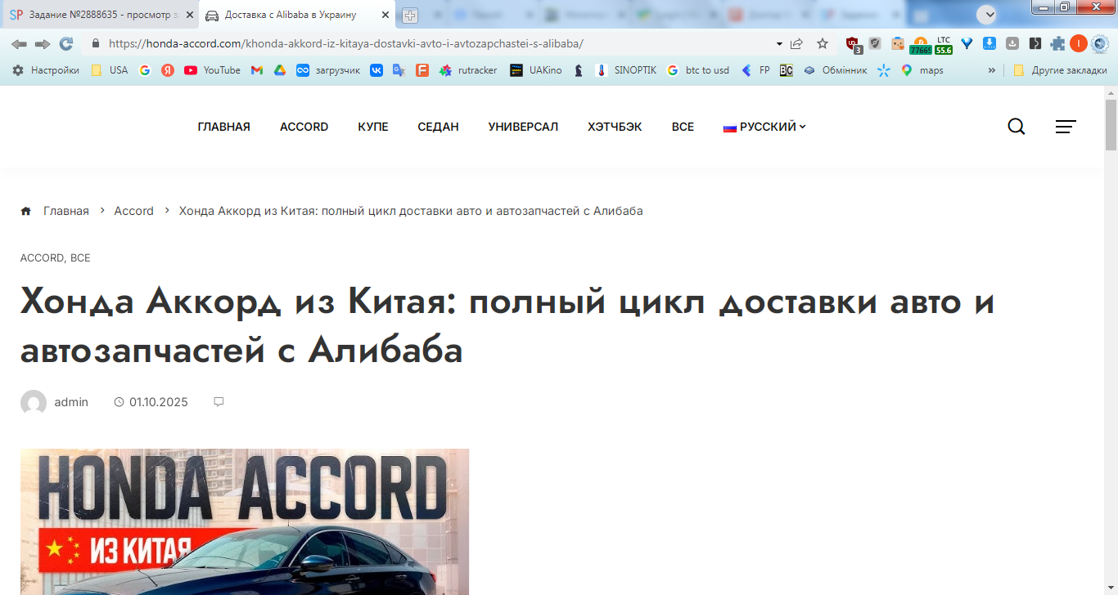Click the Accord breadcrumb link
Image resolution: width=1118 pixels, height=595 pixels.
pyautogui.click(x=134, y=211)
